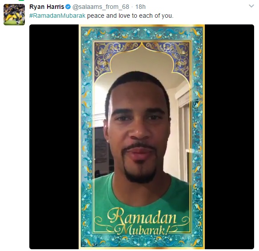Viewport: 259px width, 251px height.
Task: Click the teal floral border's top edge
Action: pyautogui.click(x=142, y=33)
